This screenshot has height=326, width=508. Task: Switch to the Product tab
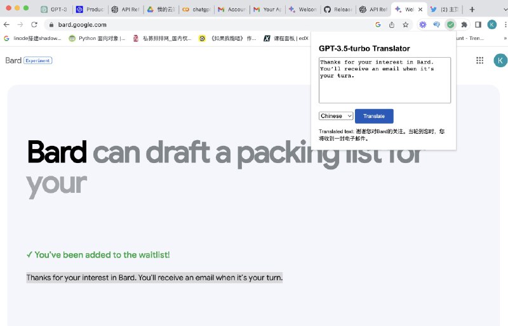(x=90, y=10)
